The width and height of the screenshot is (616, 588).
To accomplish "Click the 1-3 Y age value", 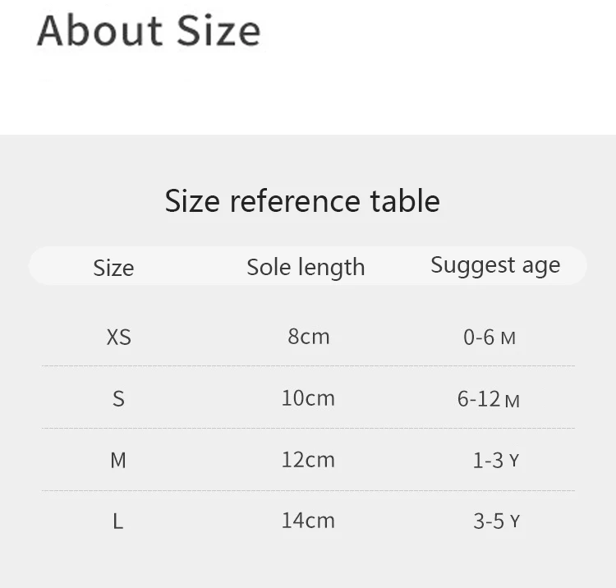I will point(495,461).
